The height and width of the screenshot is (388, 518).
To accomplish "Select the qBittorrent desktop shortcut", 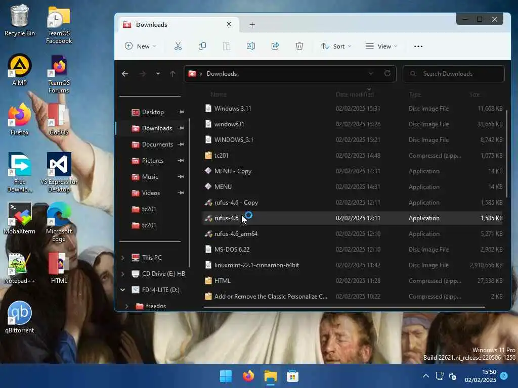I will click(x=20, y=317).
